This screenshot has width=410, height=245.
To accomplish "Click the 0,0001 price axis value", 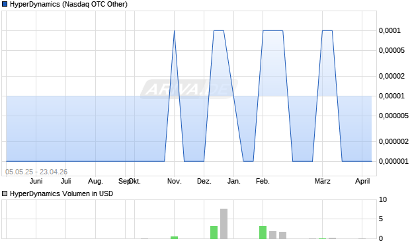I will pyautogui.click(x=389, y=31).
